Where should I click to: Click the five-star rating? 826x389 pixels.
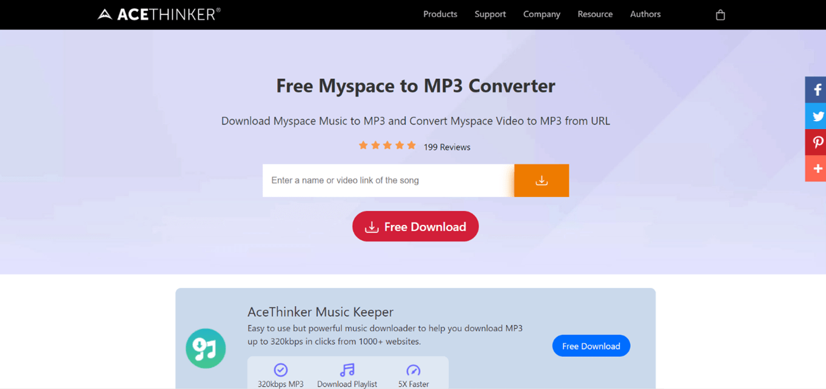(387, 145)
